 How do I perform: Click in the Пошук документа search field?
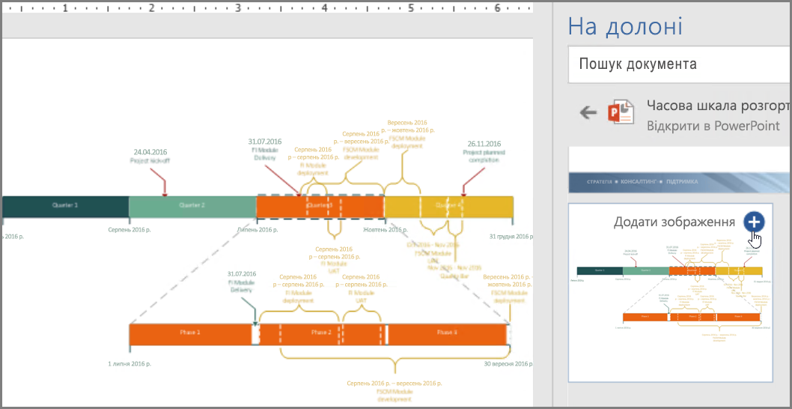pos(679,64)
